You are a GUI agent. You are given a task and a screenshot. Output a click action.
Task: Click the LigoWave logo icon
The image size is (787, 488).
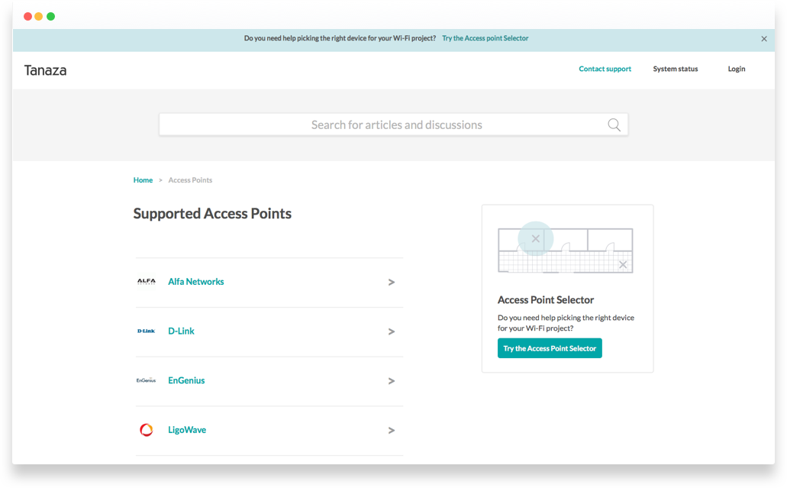146,430
